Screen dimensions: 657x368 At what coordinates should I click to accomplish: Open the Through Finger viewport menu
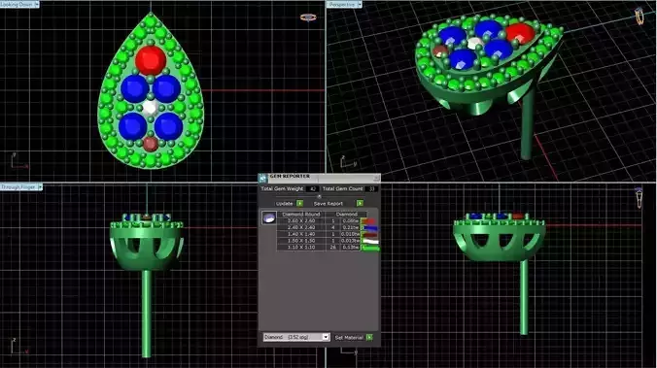40,187
